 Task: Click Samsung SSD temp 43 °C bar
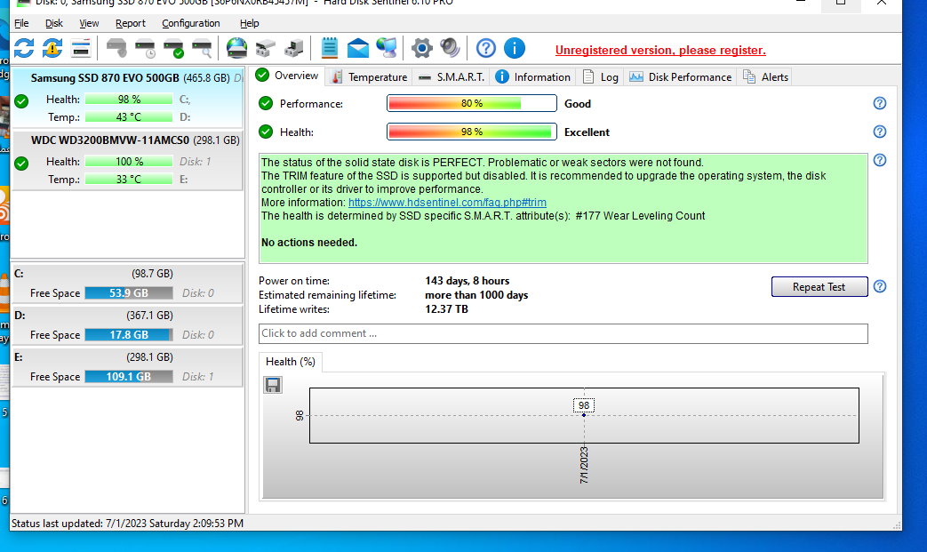point(128,117)
